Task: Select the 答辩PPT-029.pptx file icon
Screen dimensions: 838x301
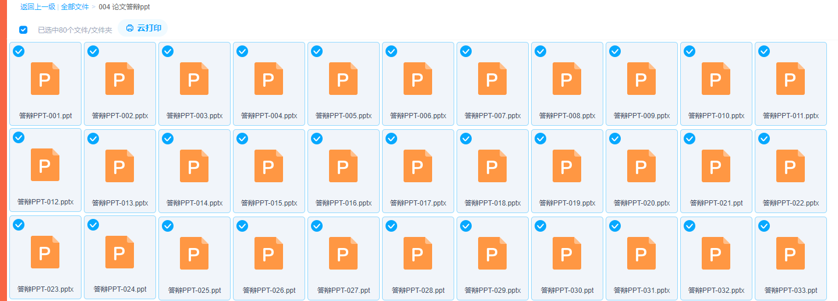Action: (492, 253)
